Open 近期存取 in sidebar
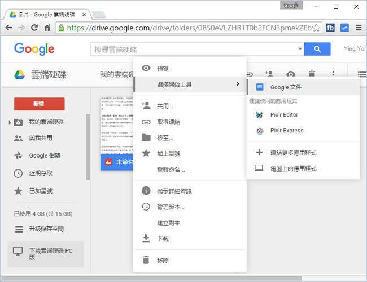This screenshot has height=282, width=367. [41, 173]
